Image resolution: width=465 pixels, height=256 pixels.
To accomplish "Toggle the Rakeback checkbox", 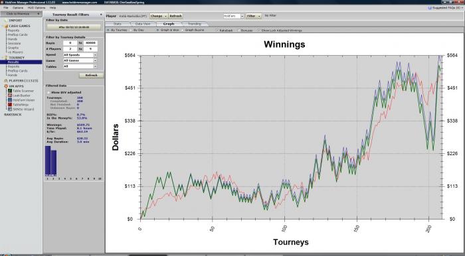I will (x=217, y=31).
